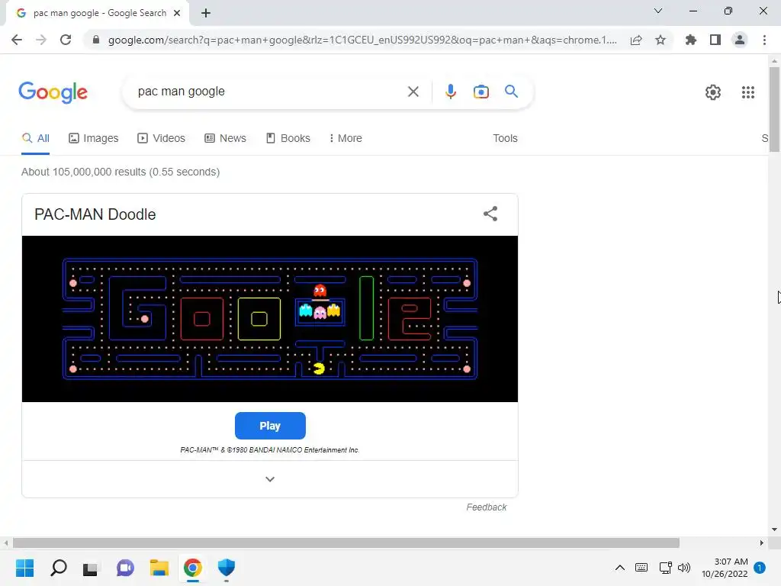Image resolution: width=781 pixels, height=586 pixels.
Task: Open network status in system tray
Action: 665,568
